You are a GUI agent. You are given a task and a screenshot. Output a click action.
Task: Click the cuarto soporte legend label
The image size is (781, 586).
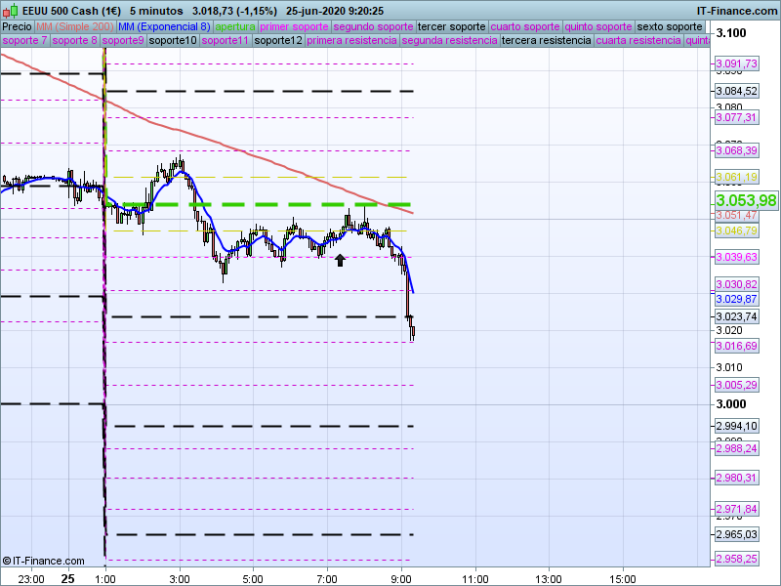pyautogui.click(x=525, y=26)
